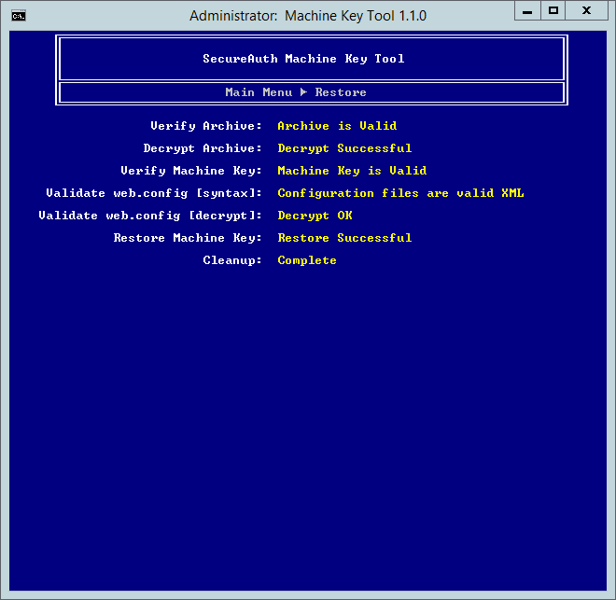The height and width of the screenshot is (600, 616).
Task: Click the Verify Archive label
Action: [206, 126]
